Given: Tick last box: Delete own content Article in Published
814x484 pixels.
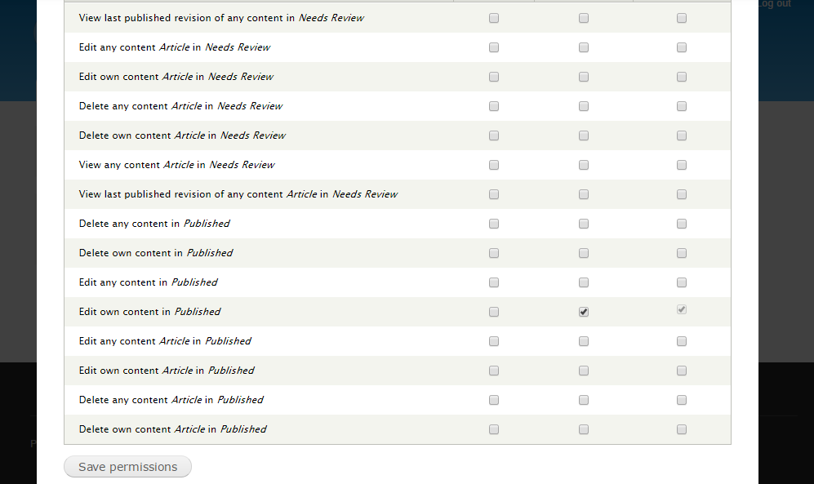Looking at the screenshot, I should (x=682, y=429).
